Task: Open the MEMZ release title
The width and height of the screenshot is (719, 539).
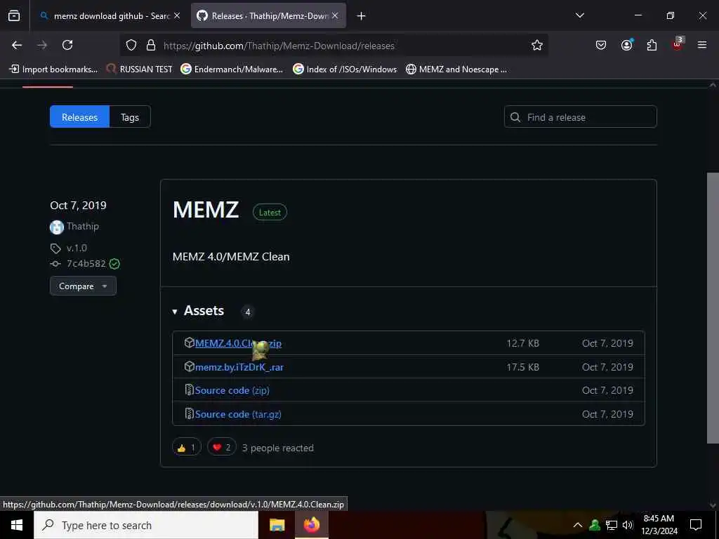Action: coord(206,209)
